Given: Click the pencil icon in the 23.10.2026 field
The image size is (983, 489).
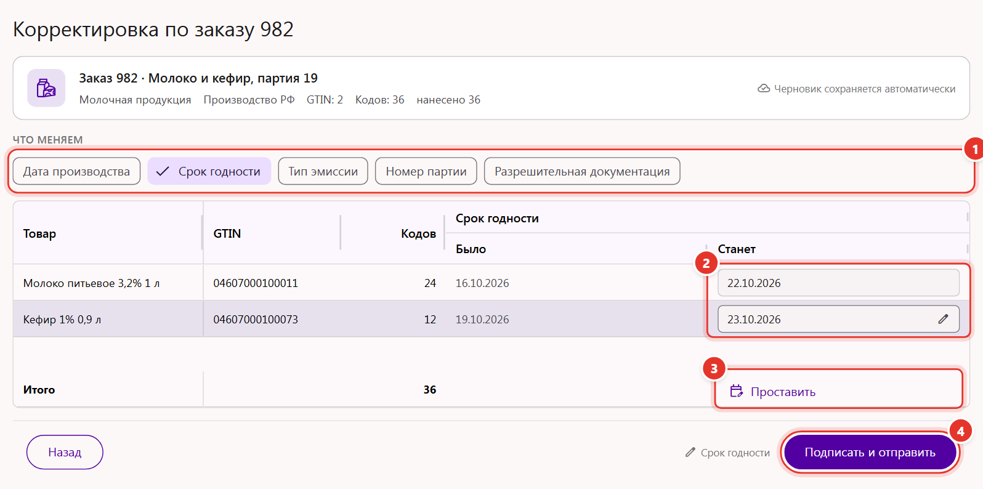Looking at the screenshot, I should point(943,319).
